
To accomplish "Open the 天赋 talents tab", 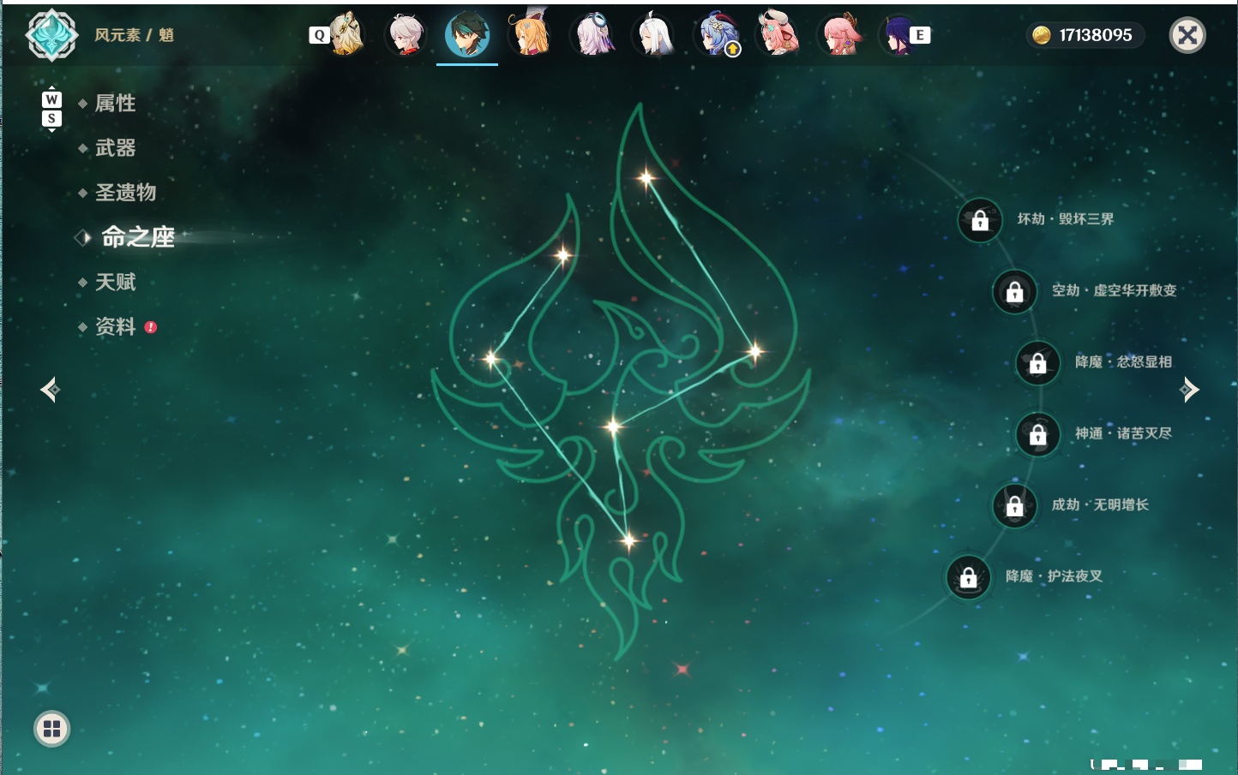I will (115, 282).
